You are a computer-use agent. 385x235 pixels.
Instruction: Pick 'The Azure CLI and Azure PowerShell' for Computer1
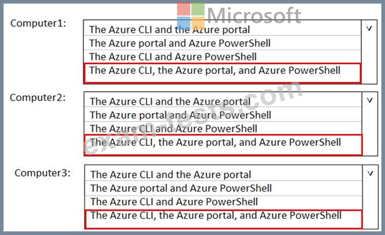(173, 56)
